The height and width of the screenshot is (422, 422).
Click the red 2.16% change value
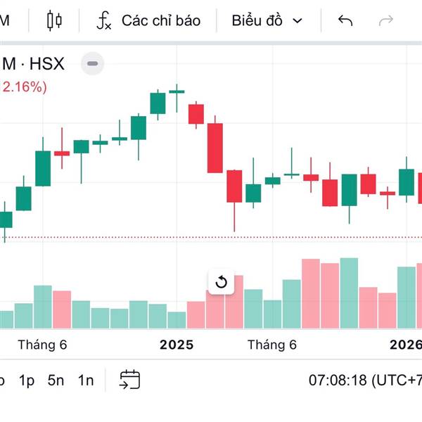25,87
